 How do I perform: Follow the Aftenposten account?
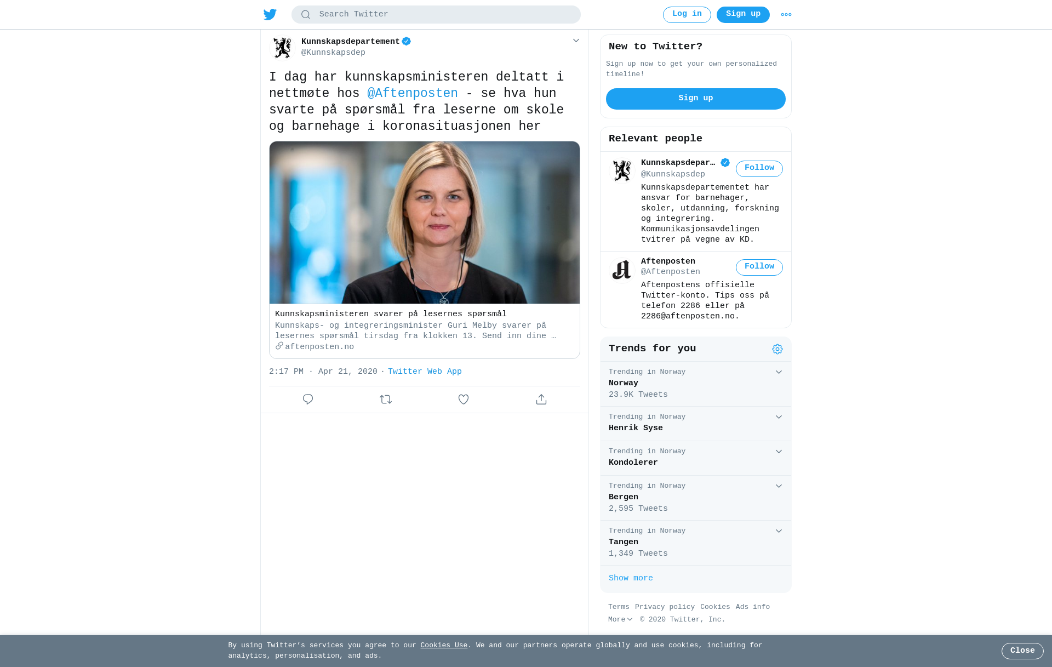(x=759, y=267)
